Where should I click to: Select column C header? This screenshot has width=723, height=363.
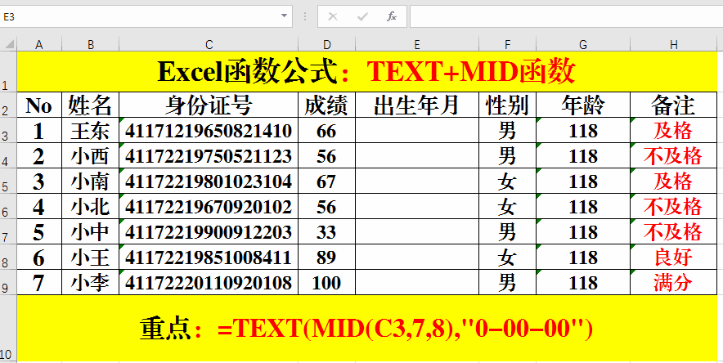click(209, 44)
